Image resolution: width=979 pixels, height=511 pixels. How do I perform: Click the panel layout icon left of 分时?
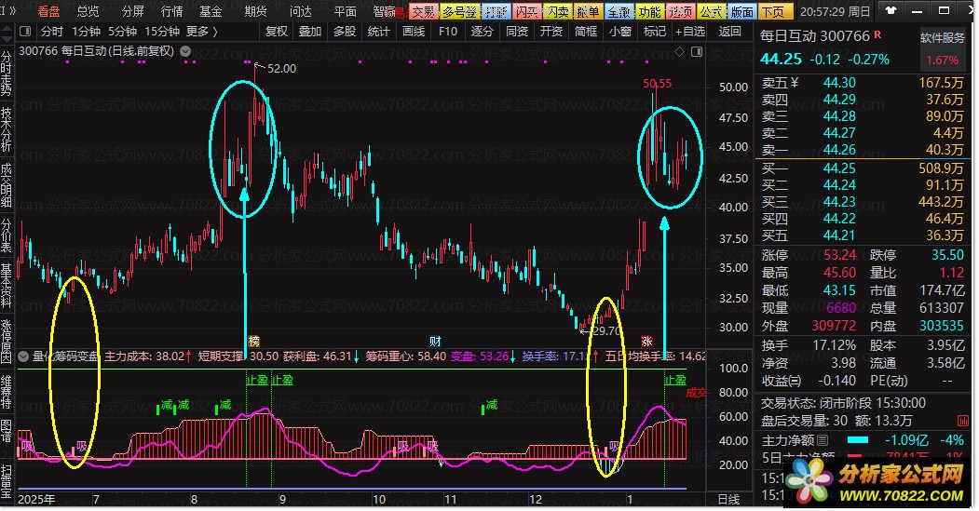[x=26, y=31]
